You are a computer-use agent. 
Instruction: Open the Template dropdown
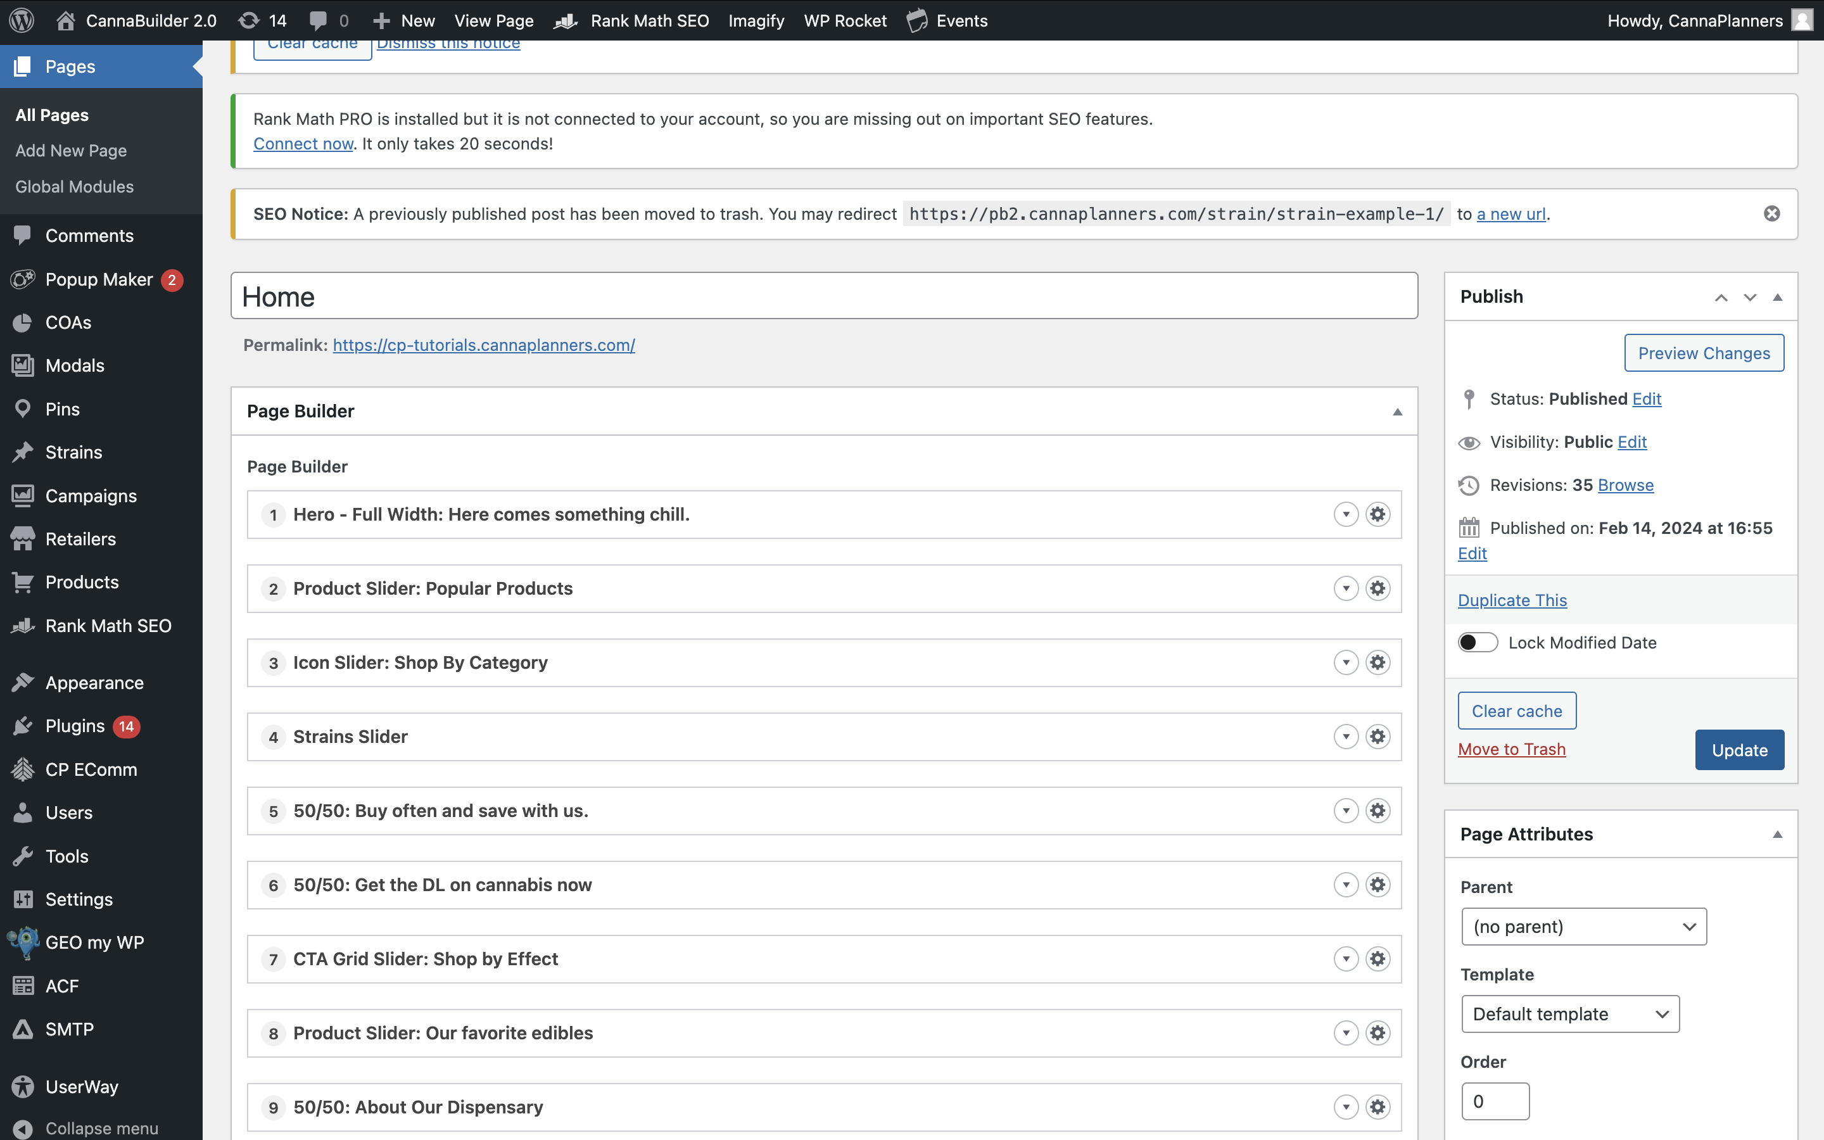1570,1014
